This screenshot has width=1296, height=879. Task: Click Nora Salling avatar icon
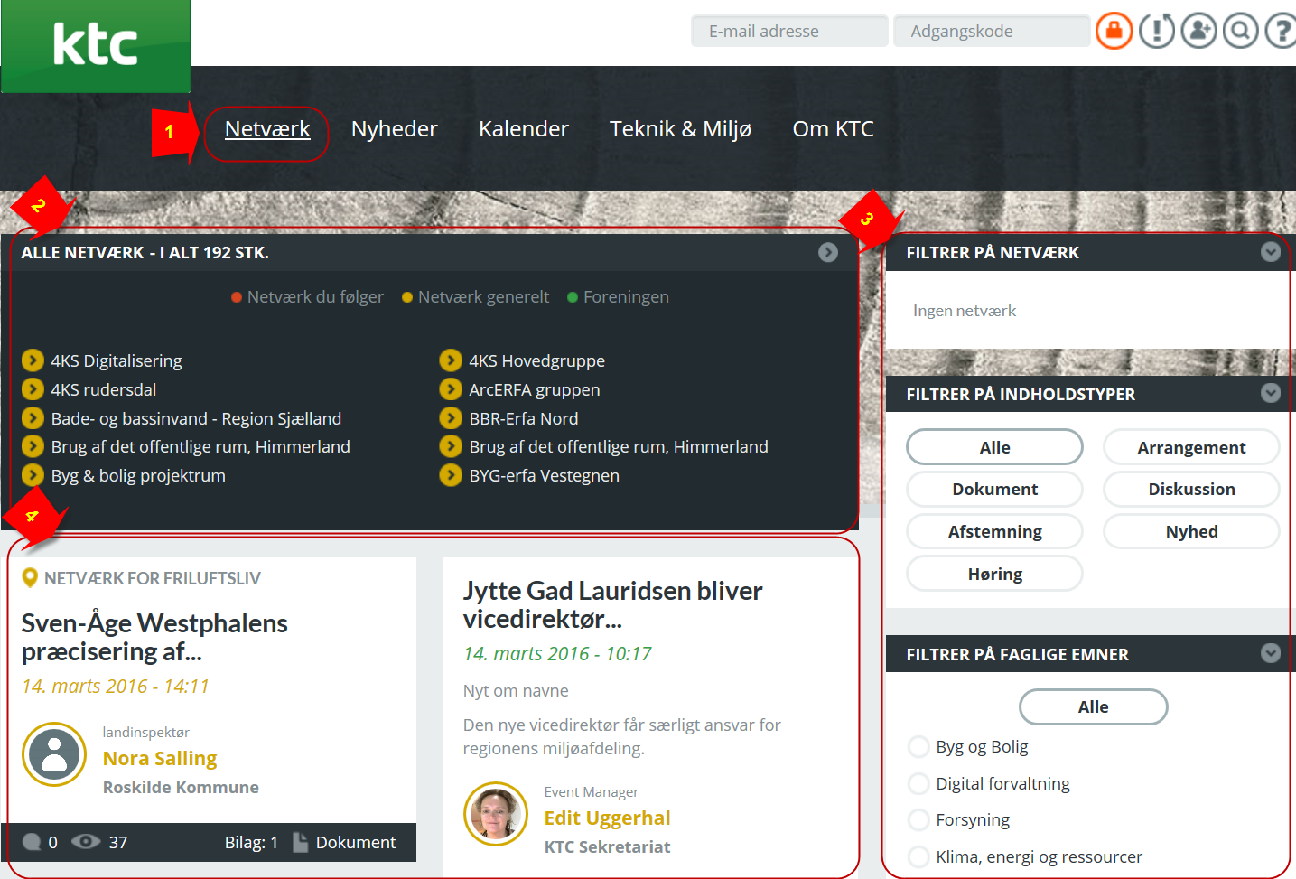pyautogui.click(x=54, y=754)
